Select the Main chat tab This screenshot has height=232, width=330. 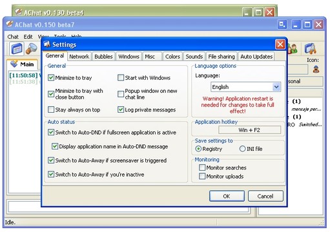(x=22, y=64)
